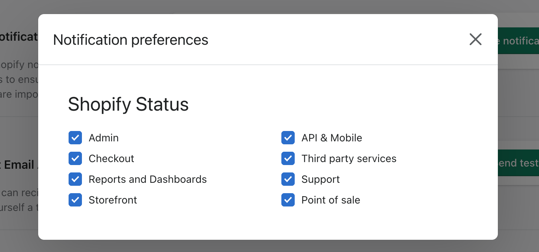Viewport: 539px width, 252px height.
Task: Toggle the Storefront checkbox off
Action: (x=75, y=200)
